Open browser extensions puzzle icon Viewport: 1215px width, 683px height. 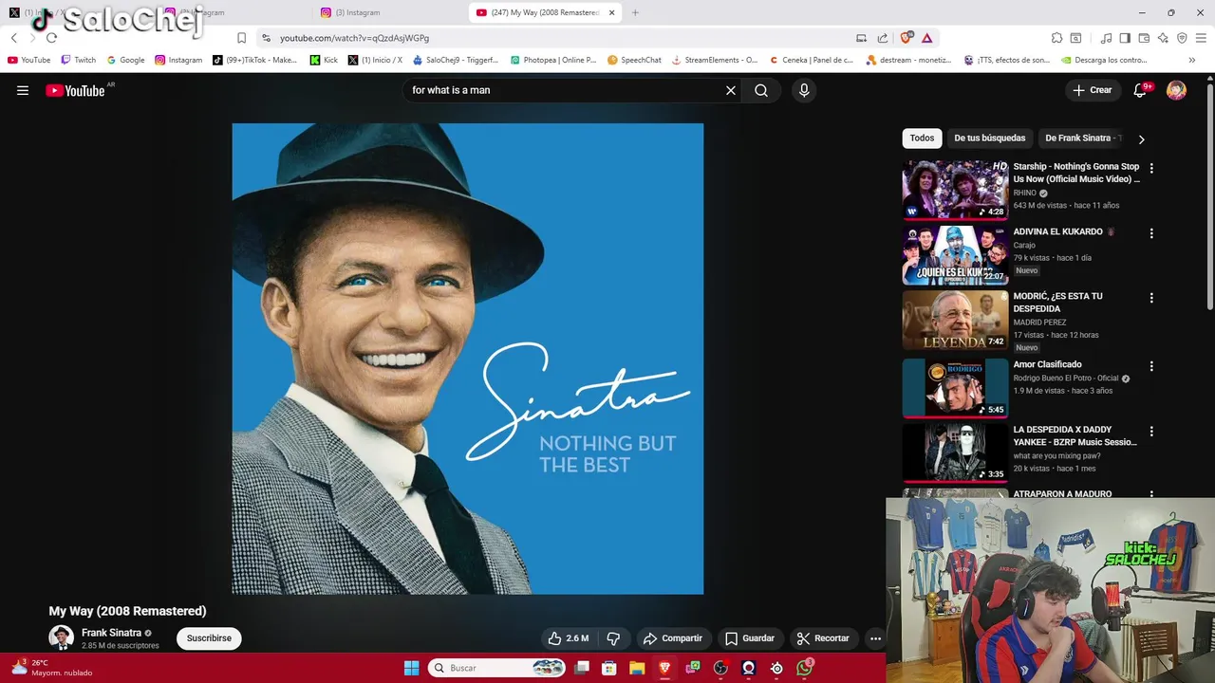[x=1056, y=38]
